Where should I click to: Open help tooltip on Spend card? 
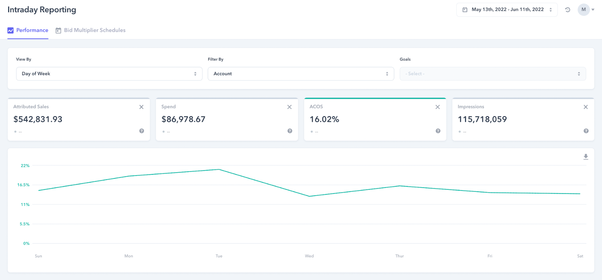290,131
